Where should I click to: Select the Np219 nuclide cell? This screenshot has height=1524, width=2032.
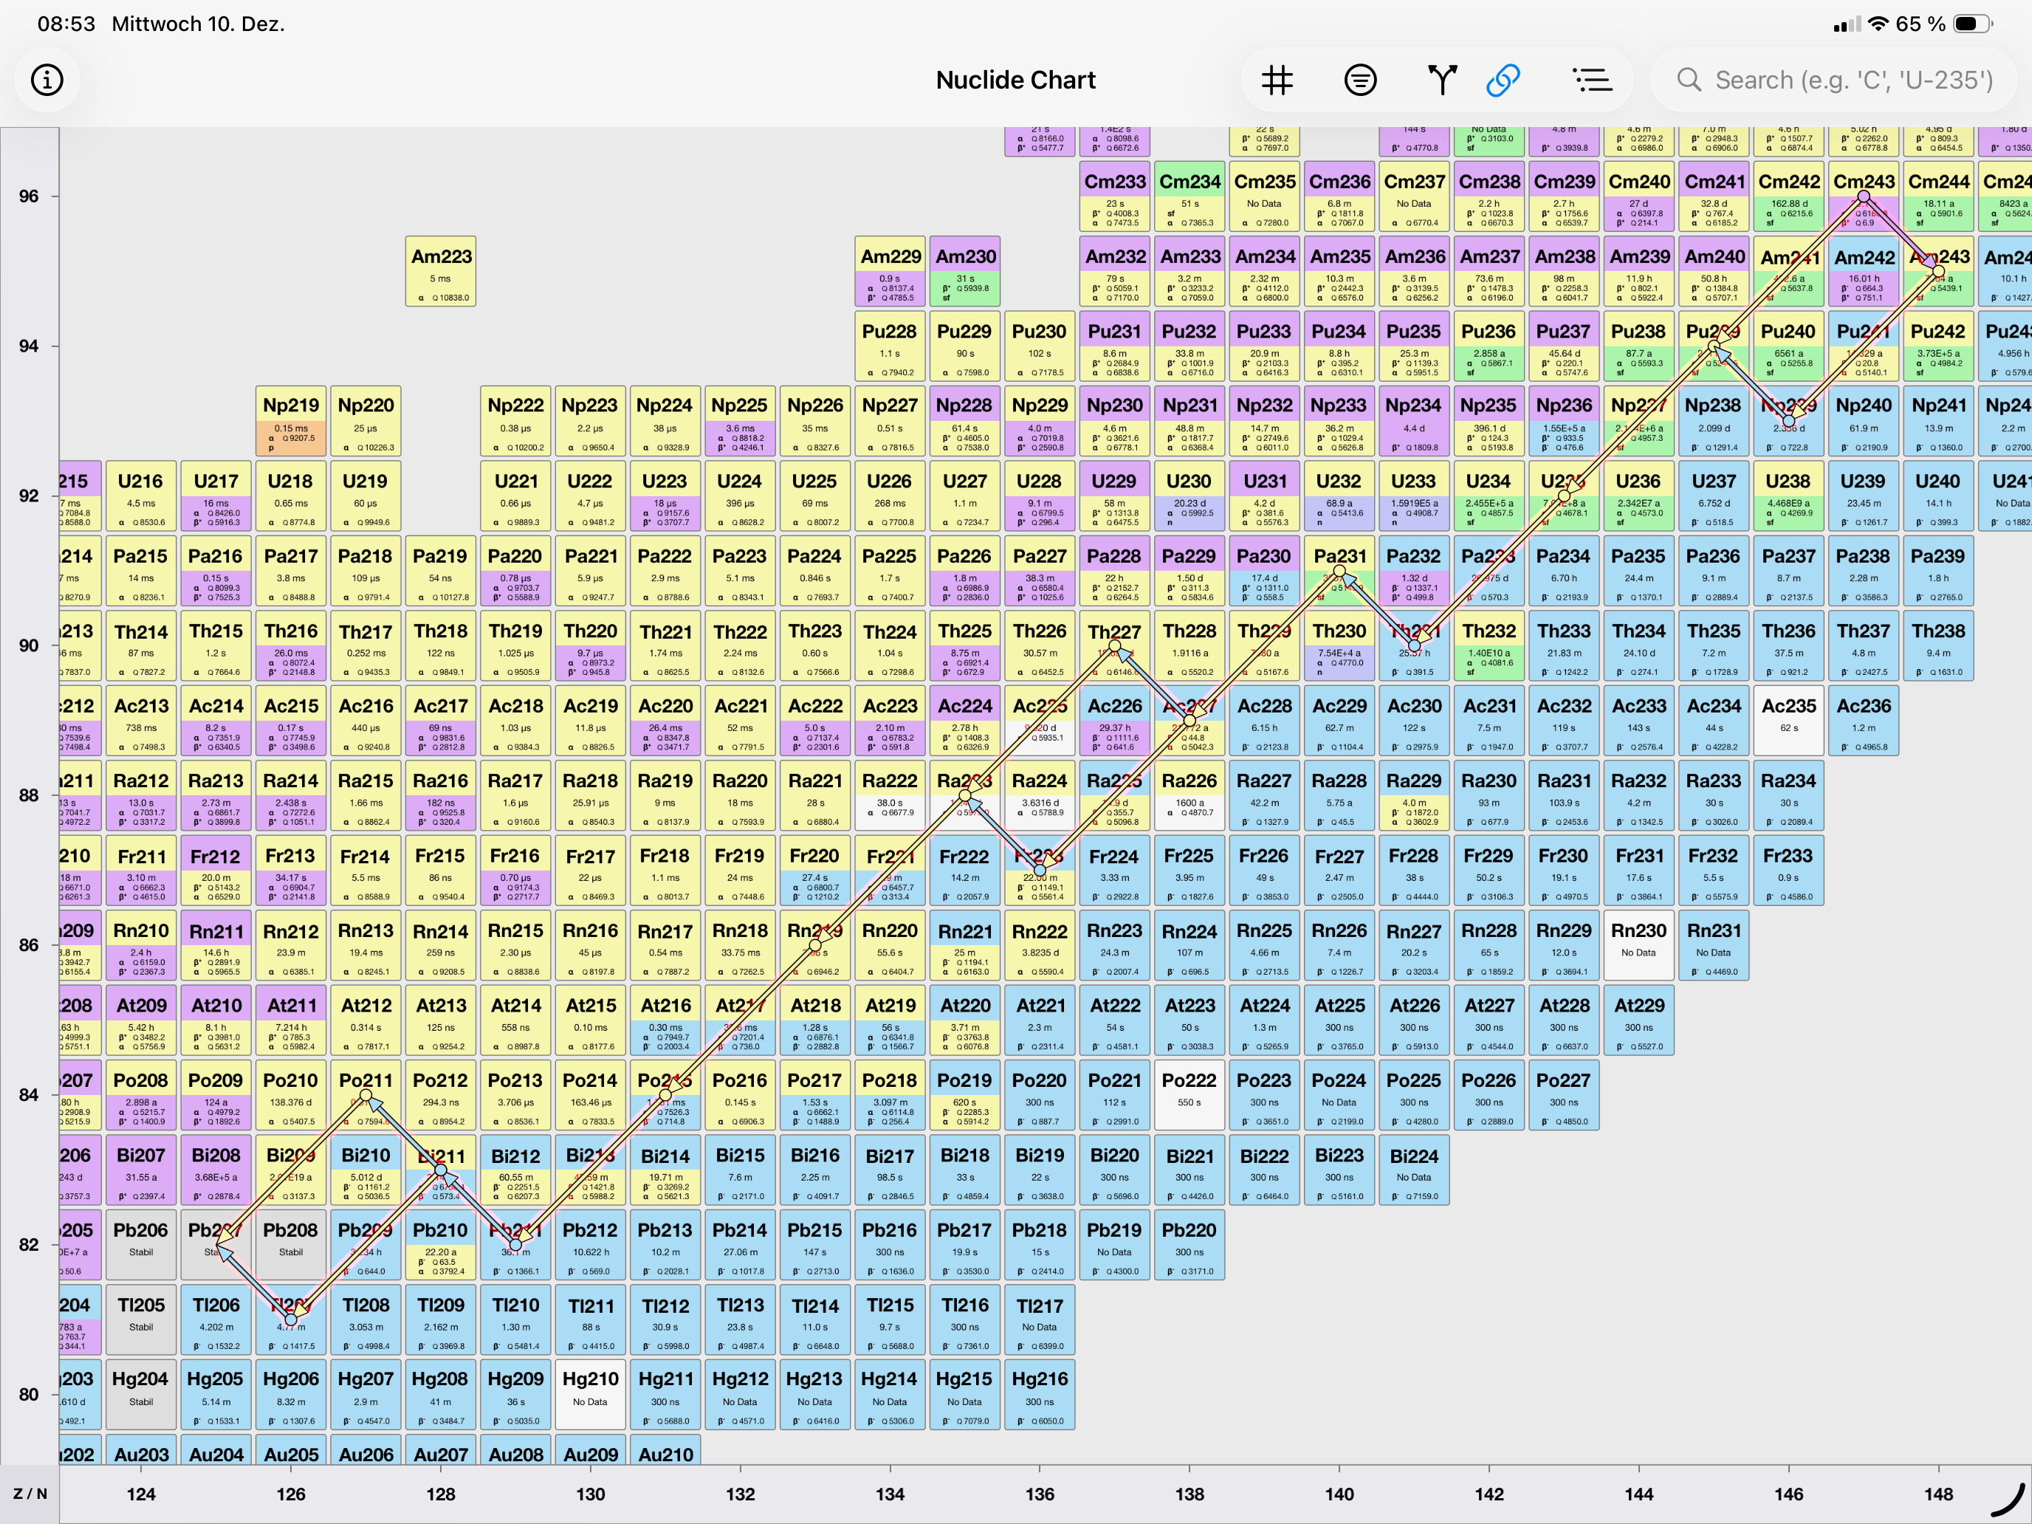pyautogui.click(x=291, y=421)
